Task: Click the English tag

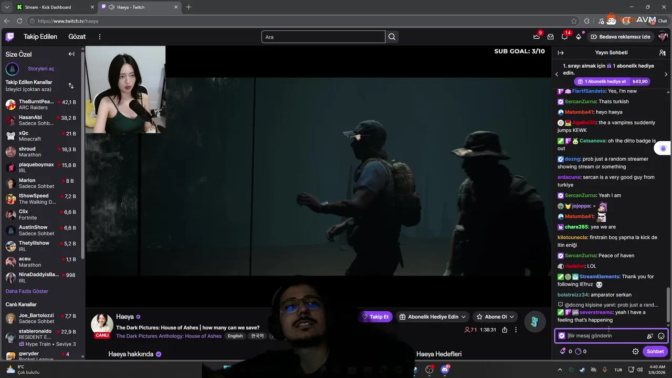Action: (x=235, y=336)
